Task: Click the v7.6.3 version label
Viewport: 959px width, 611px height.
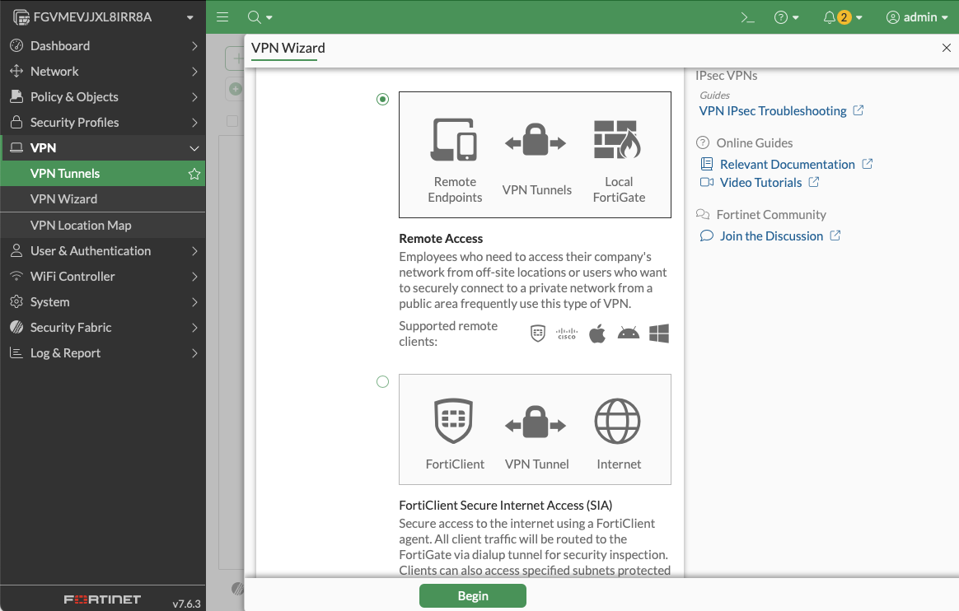Action: 186,604
